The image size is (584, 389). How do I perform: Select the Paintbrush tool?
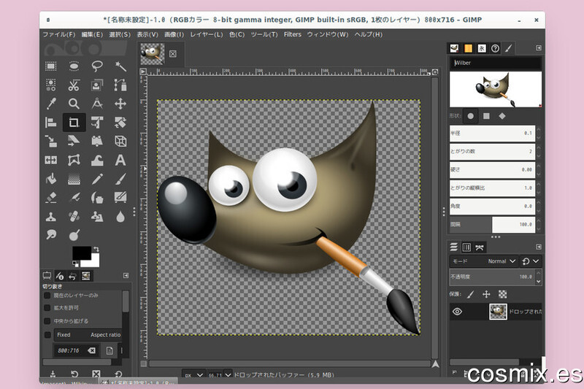[120, 179]
